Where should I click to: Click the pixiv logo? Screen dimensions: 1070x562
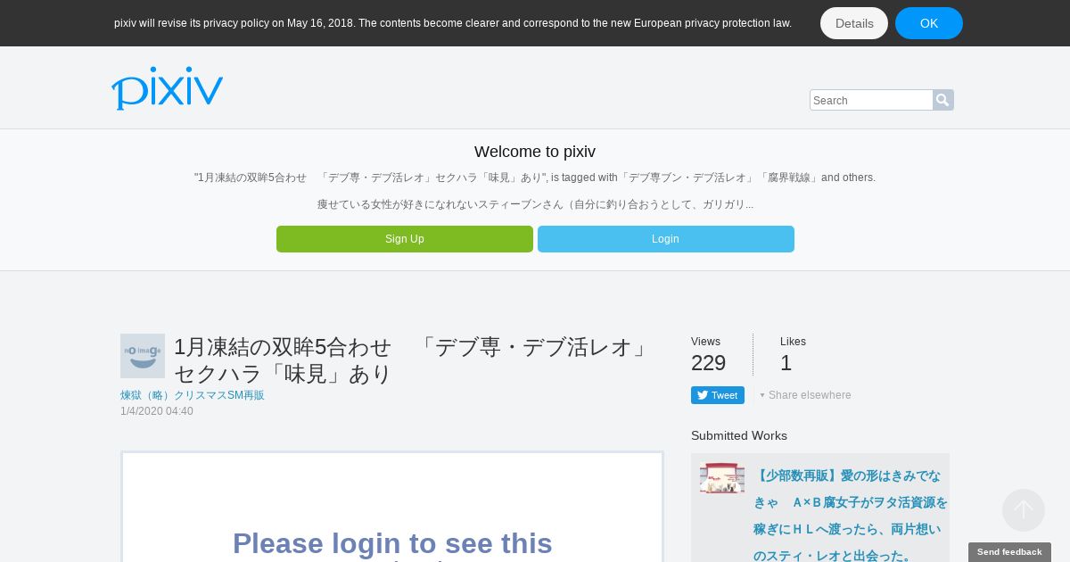pyautogui.click(x=167, y=87)
